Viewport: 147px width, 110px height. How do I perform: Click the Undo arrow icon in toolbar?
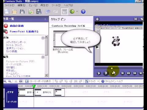tap(47, 12)
